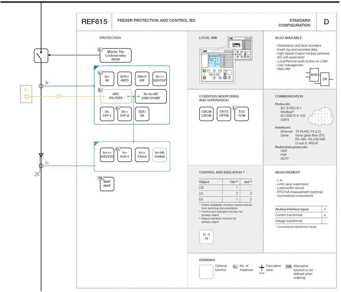Click the TCS TCM supervision block
The width and height of the screenshot is (341, 292).
point(241,114)
